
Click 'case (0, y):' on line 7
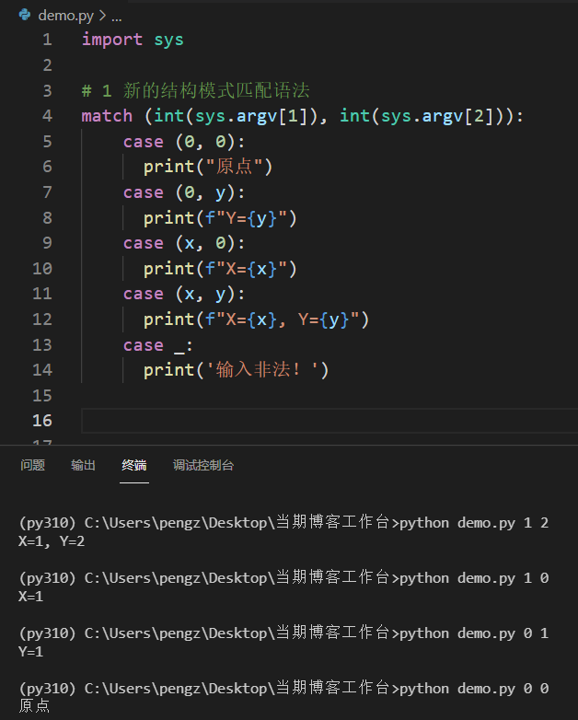click(x=184, y=192)
